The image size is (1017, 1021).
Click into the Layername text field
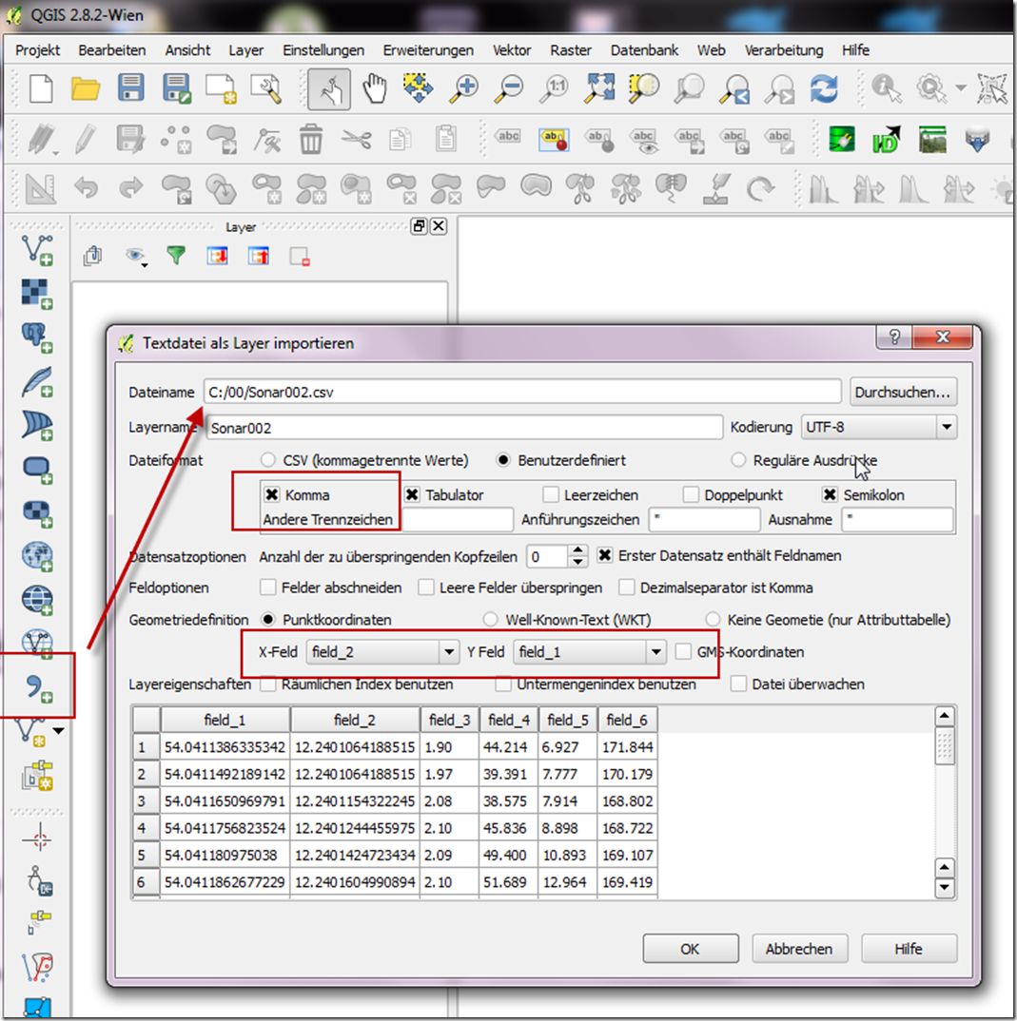click(464, 428)
